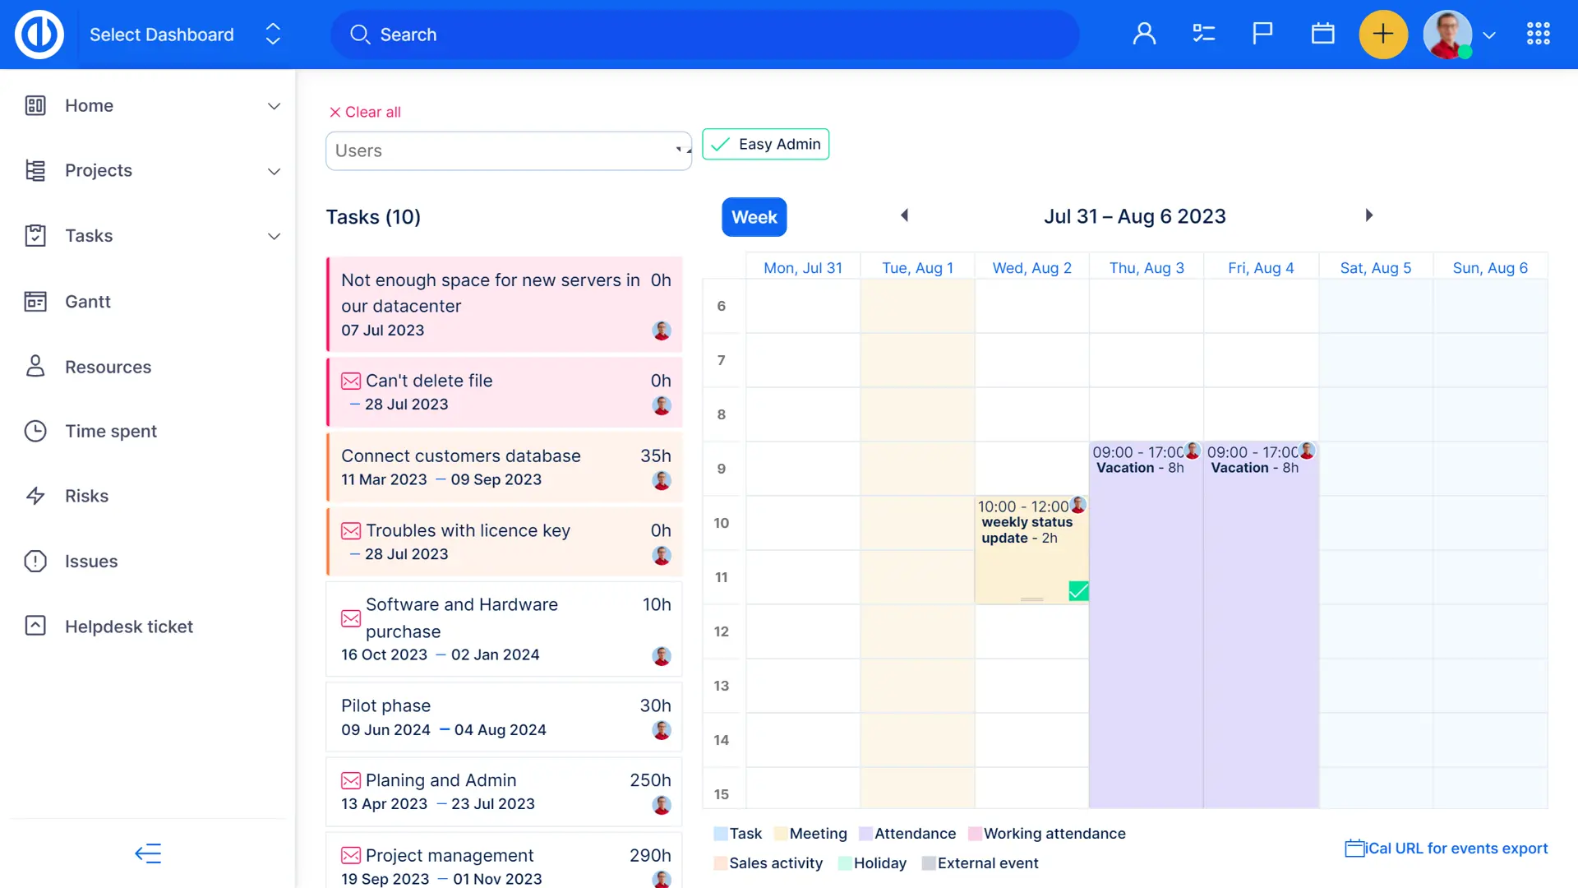Click the flag icon in top bar
The image size is (1578, 888).
[1262, 34]
